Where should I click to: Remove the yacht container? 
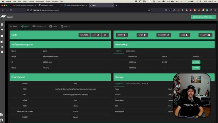205,35
